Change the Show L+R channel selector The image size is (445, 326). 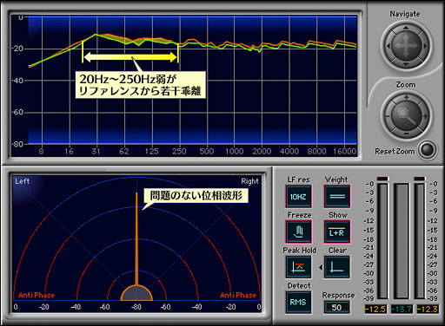tap(337, 231)
